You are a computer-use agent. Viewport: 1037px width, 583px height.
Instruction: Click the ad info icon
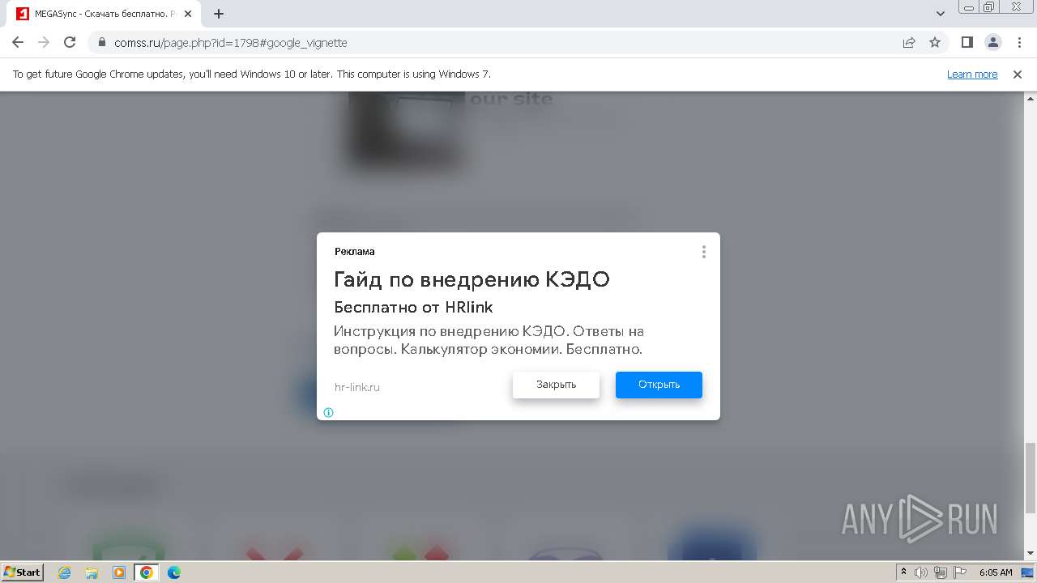coord(328,412)
